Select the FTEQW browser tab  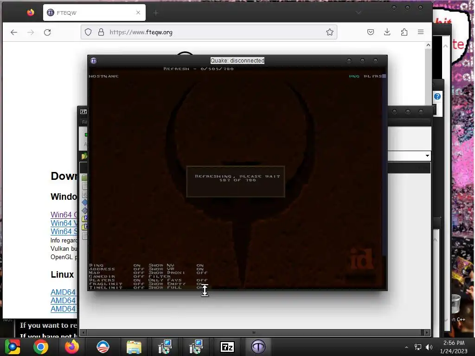(94, 13)
